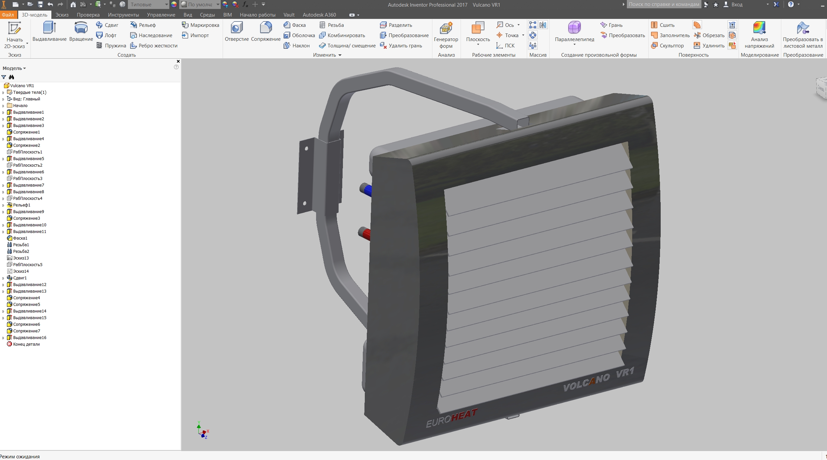
Task: Switch to the Проверка ribbon tab
Action: coord(88,15)
